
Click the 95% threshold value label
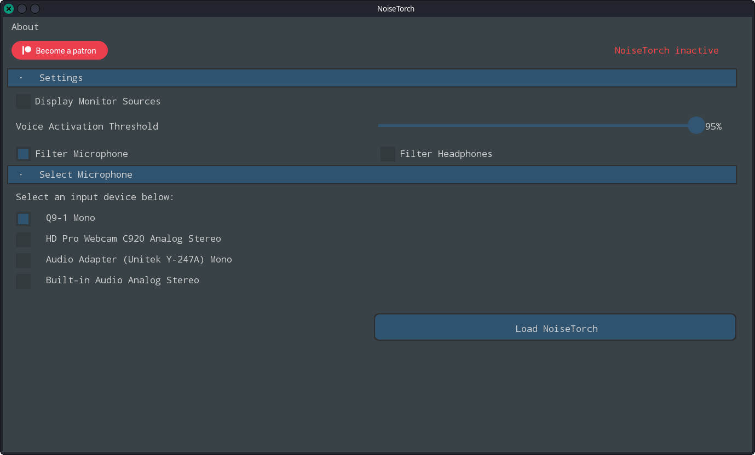[713, 126]
